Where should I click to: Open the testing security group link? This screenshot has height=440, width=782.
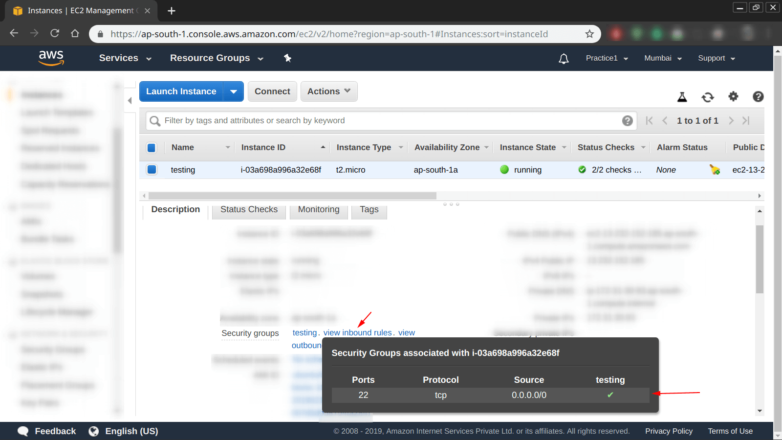coord(304,333)
